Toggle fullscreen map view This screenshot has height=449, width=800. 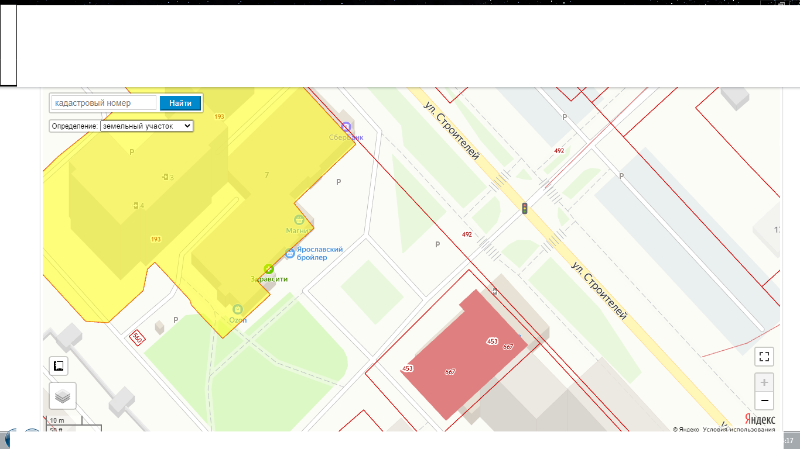[x=764, y=356]
